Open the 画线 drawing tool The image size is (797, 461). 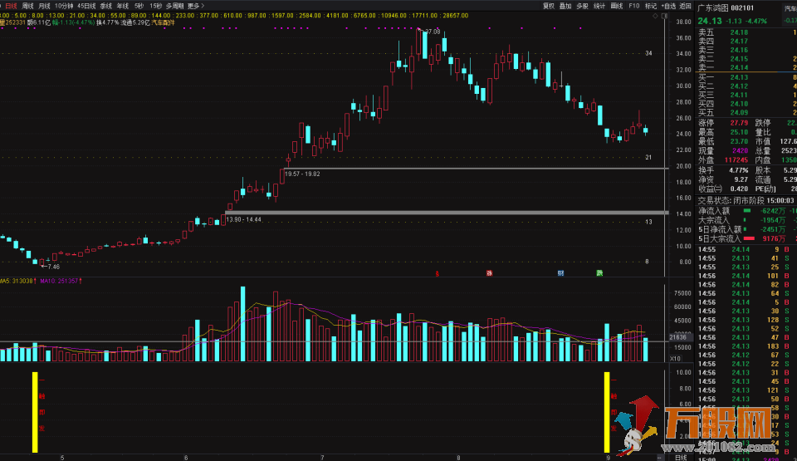coord(616,6)
